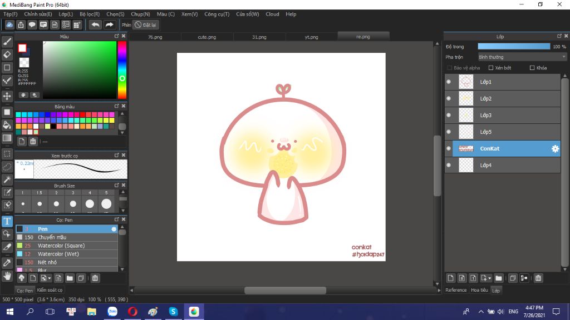Delete layer with trash icon

pos(538,278)
